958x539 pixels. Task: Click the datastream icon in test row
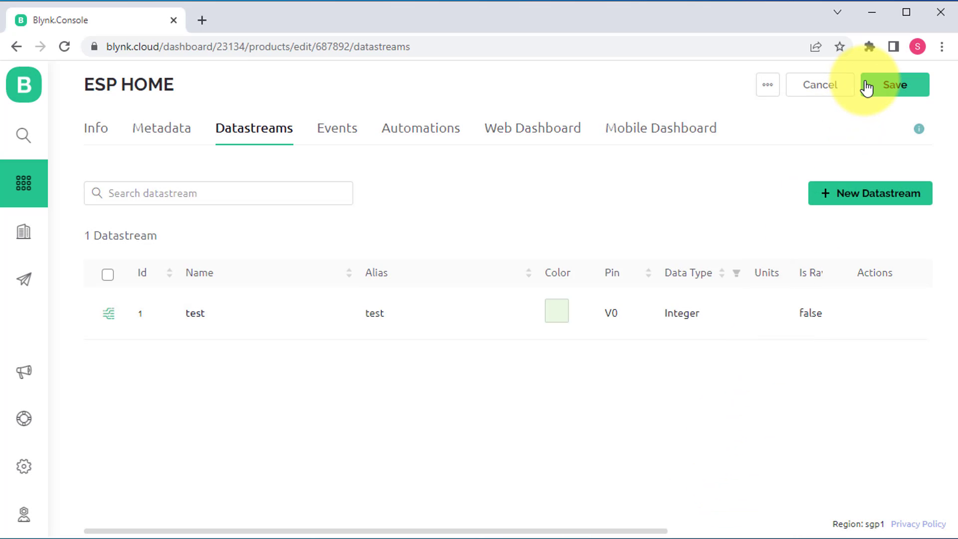108,313
